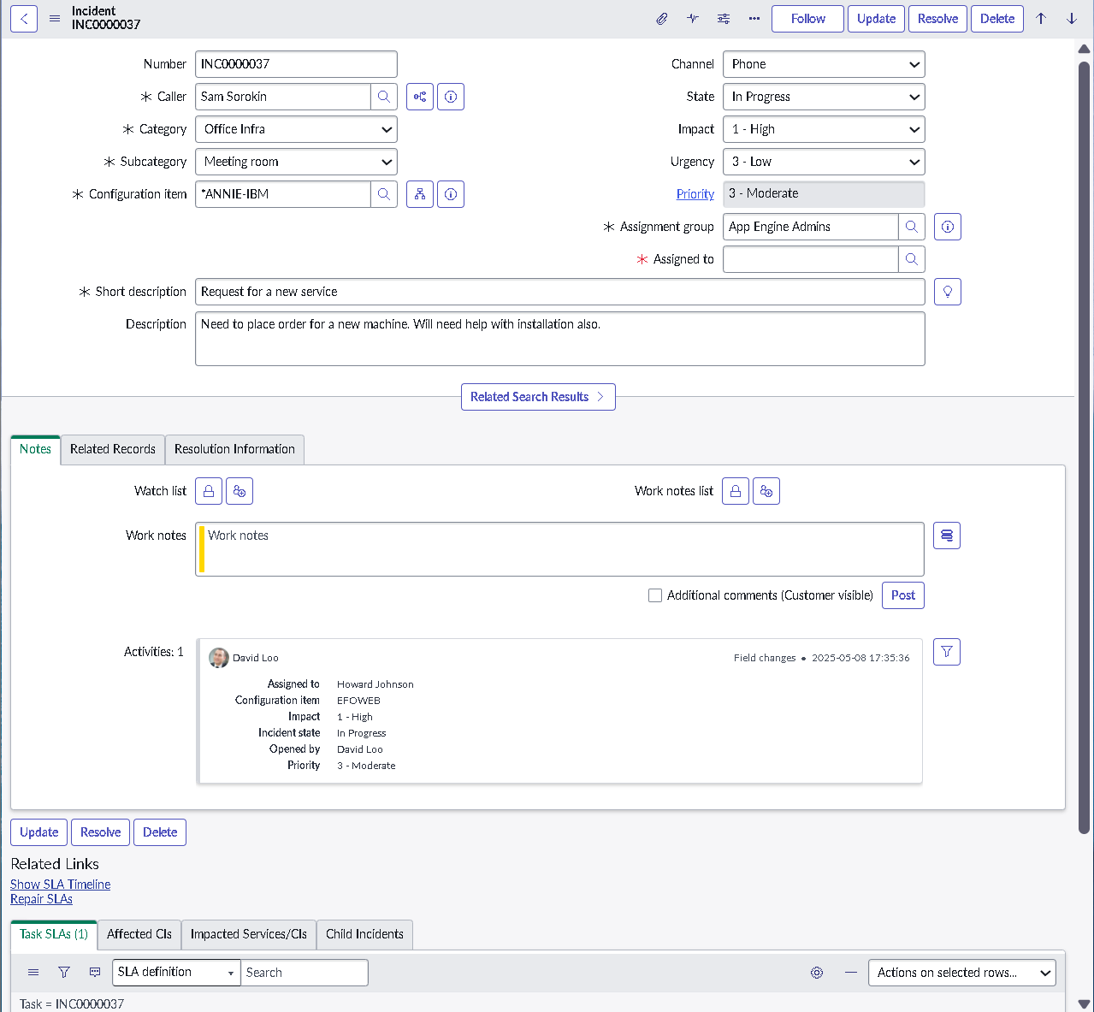Open the Configuration item dependency map icon
Image resolution: width=1094 pixels, height=1012 pixels.
419,194
